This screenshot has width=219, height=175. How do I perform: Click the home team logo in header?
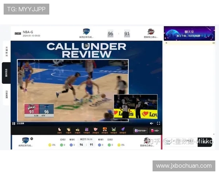(x=86, y=32)
